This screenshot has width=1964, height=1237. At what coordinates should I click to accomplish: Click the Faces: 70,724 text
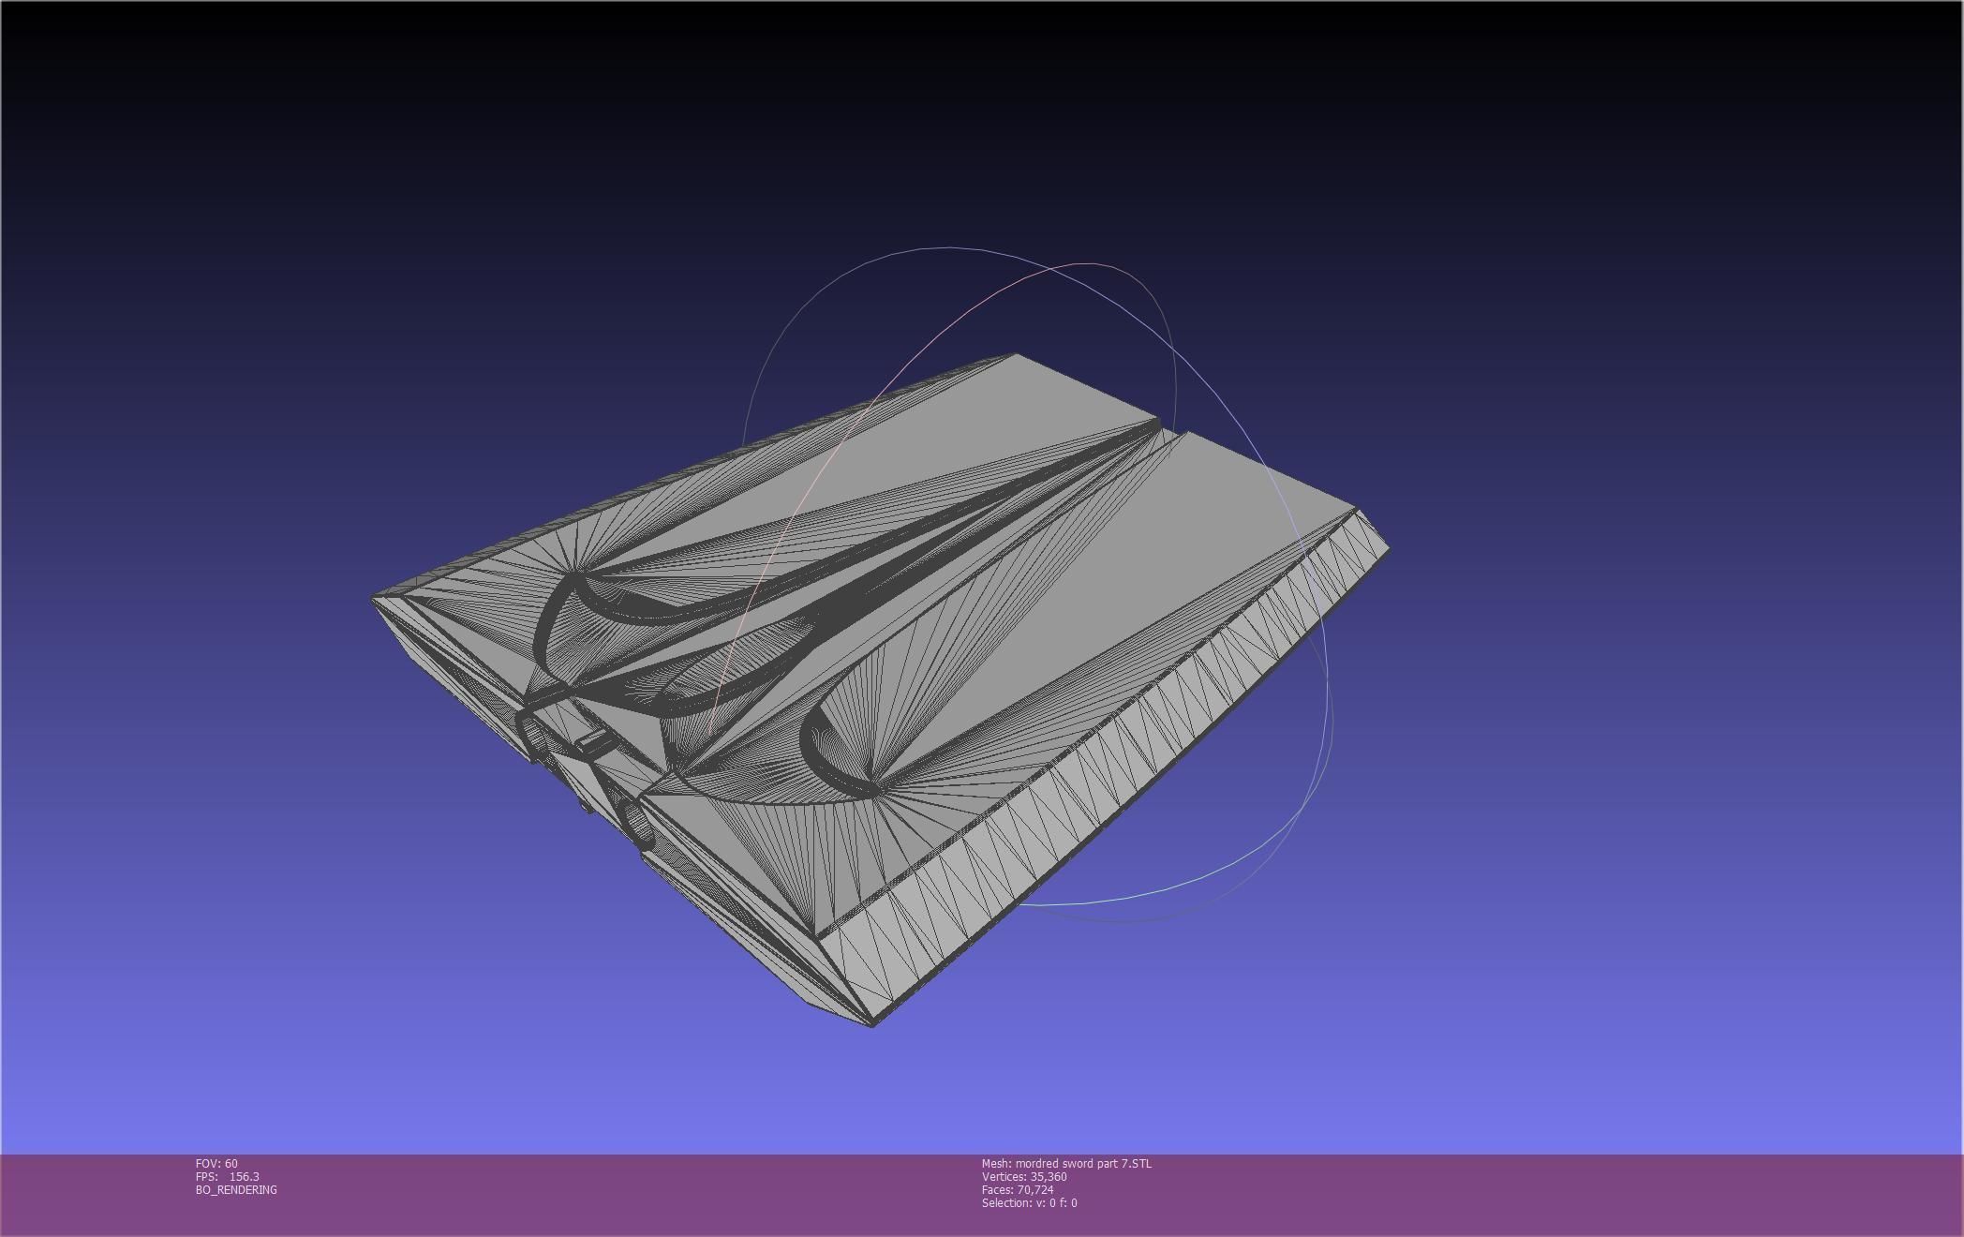click(1018, 1190)
